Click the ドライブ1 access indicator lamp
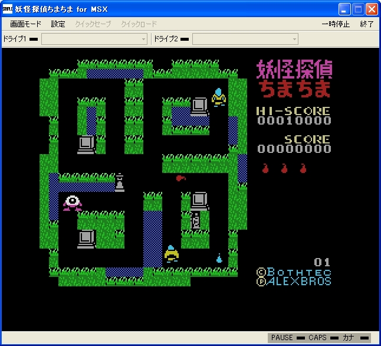The image size is (381, 346). (x=34, y=39)
